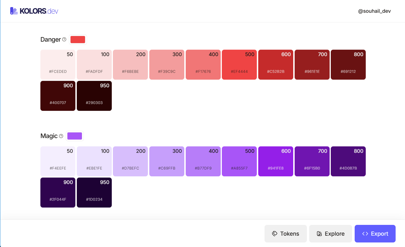Choose the Magic 200 swatch #D7BEFC
The height and width of the screenshot is (247, 405).
click(x=130, y=161)
